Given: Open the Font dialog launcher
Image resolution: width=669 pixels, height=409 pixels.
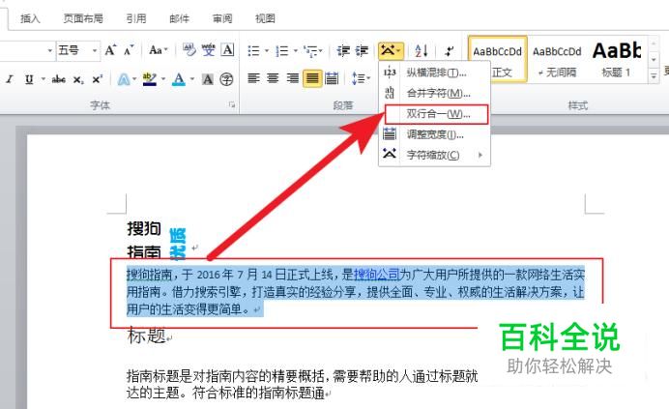Looking at the screenshot, I should point(232,104).
